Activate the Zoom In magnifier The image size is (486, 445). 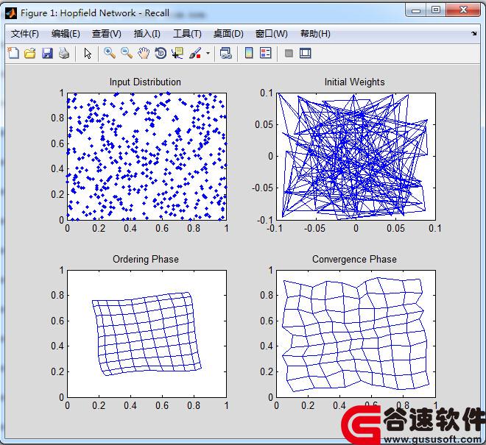point(110,53)
